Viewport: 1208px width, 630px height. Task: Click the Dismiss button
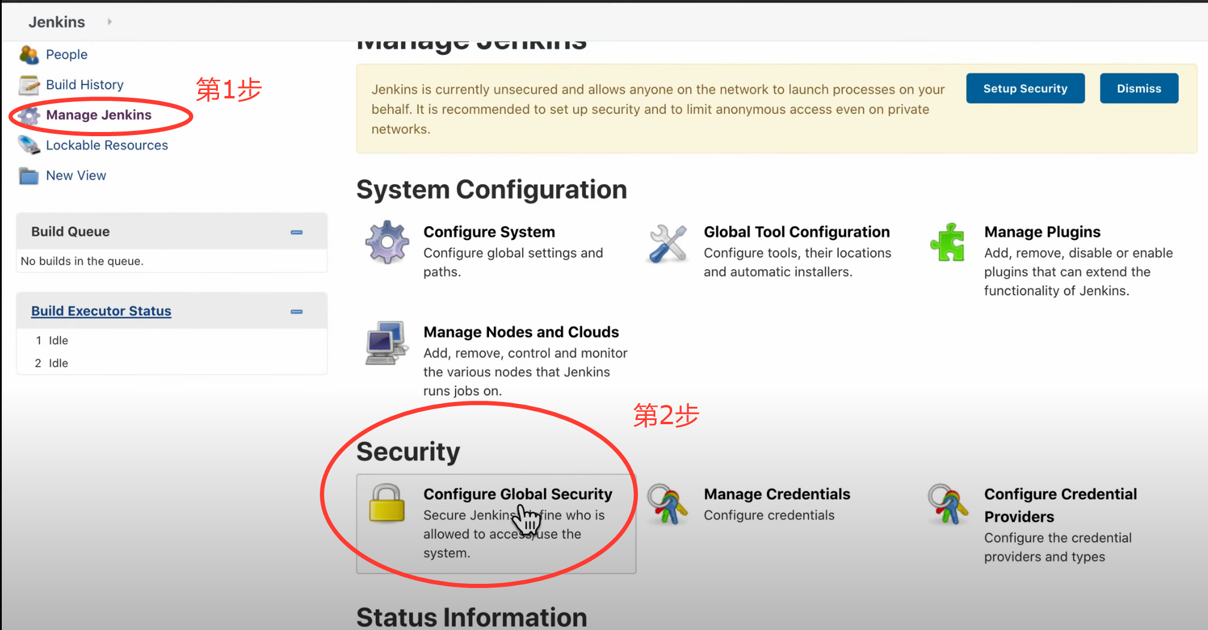pos(1138,88)
